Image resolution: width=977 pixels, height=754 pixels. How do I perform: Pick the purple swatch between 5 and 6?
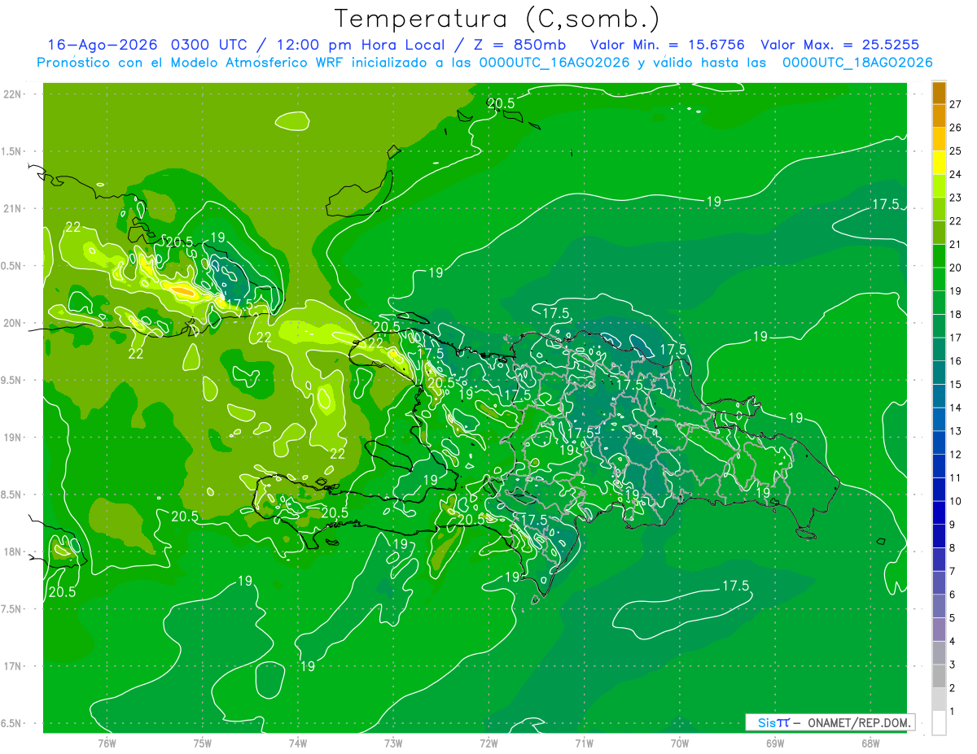click(x=939, y=607)
